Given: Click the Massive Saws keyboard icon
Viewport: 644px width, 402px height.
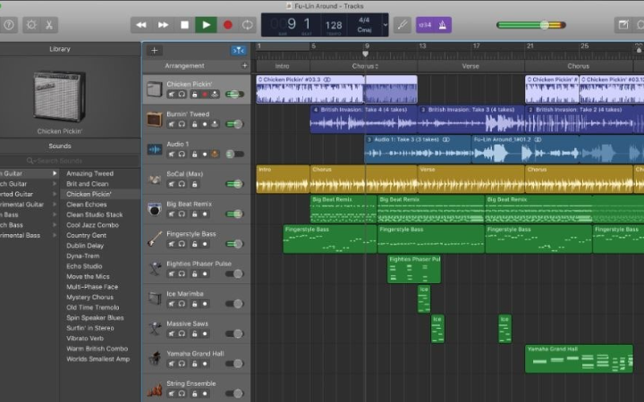Looking at the screenshot, I should (x=155, y=329).
